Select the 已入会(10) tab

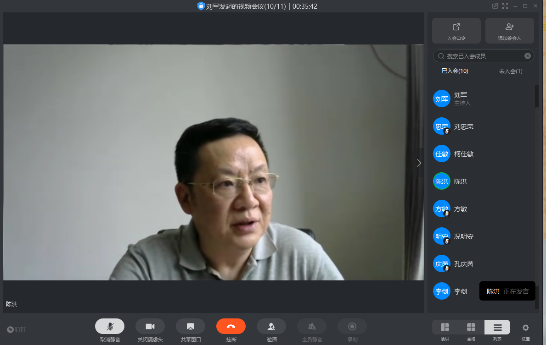coord(455,71)
